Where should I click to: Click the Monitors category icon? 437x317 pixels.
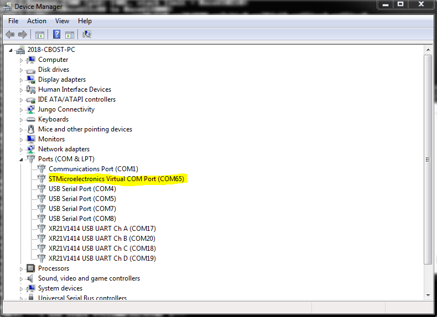coord(30,139)
